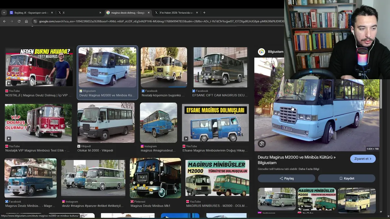
Task: Select the light blue Bilgiustam minibus thumbnail
Action: [108, 67]
